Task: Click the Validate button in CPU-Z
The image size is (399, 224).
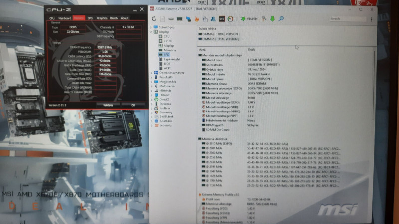Action: [108, 105]
